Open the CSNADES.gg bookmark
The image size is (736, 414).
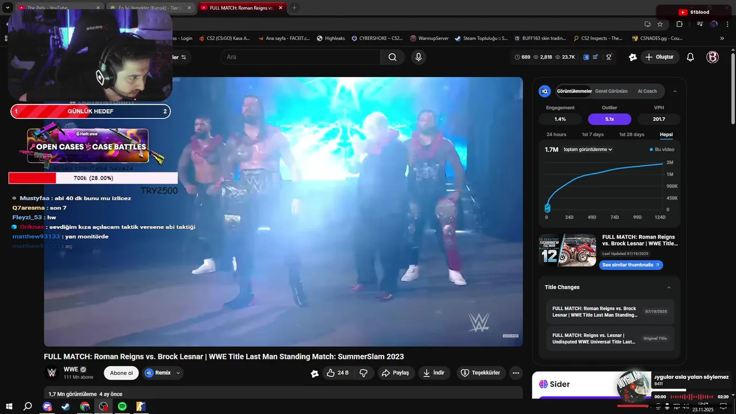(657, 39)
